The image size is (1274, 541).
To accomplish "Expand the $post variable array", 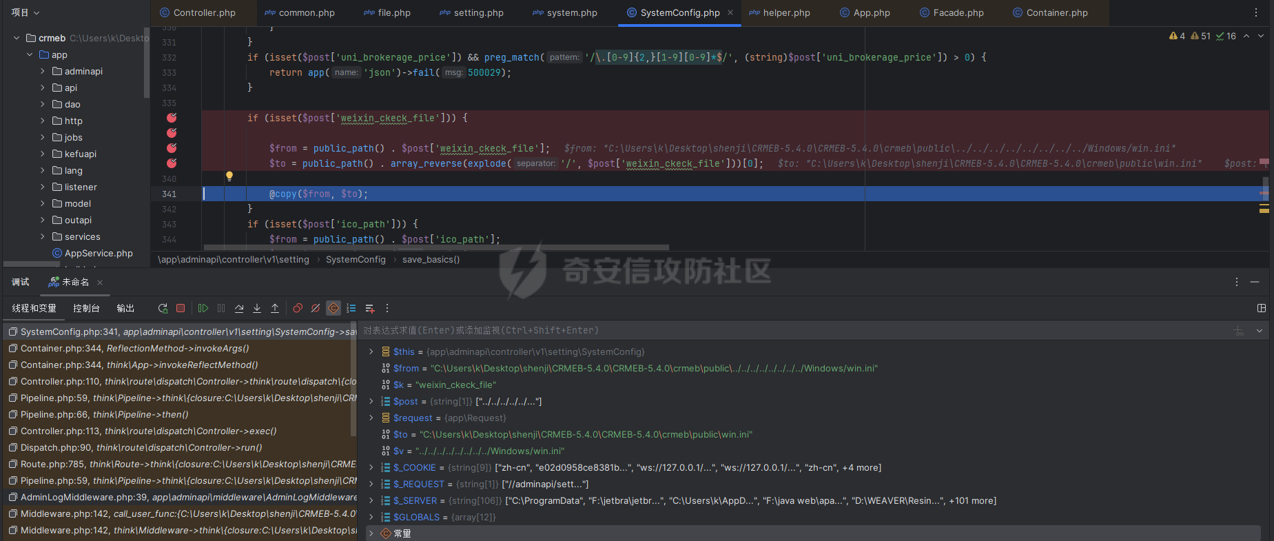I will (x=371, y=401).
